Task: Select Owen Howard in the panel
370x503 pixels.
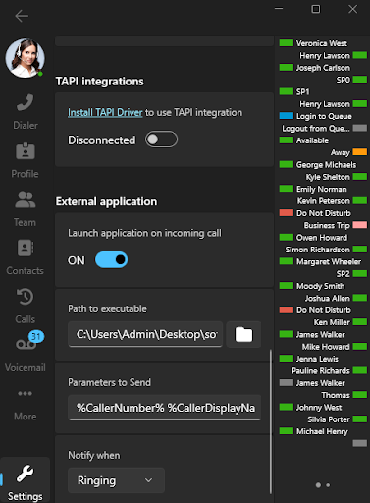Action: point(313,237)
